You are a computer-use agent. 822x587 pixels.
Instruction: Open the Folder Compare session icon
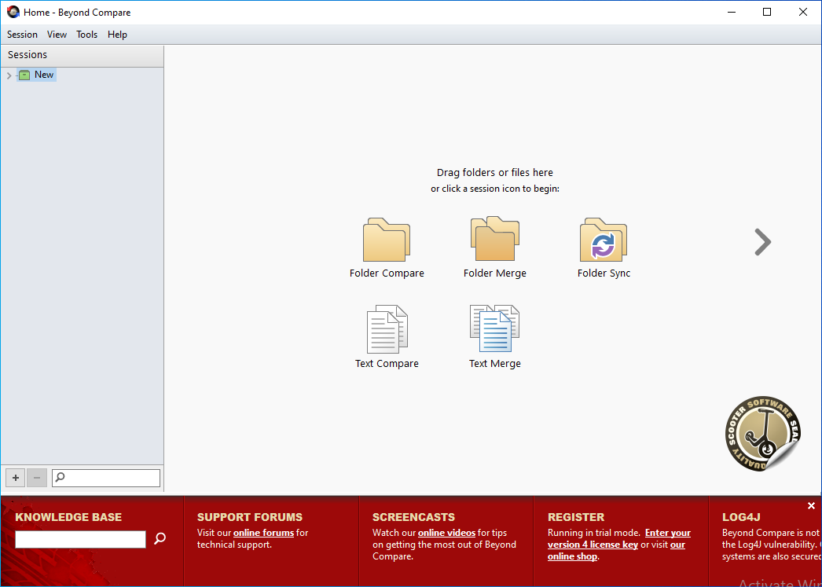[x=386, y=240]
